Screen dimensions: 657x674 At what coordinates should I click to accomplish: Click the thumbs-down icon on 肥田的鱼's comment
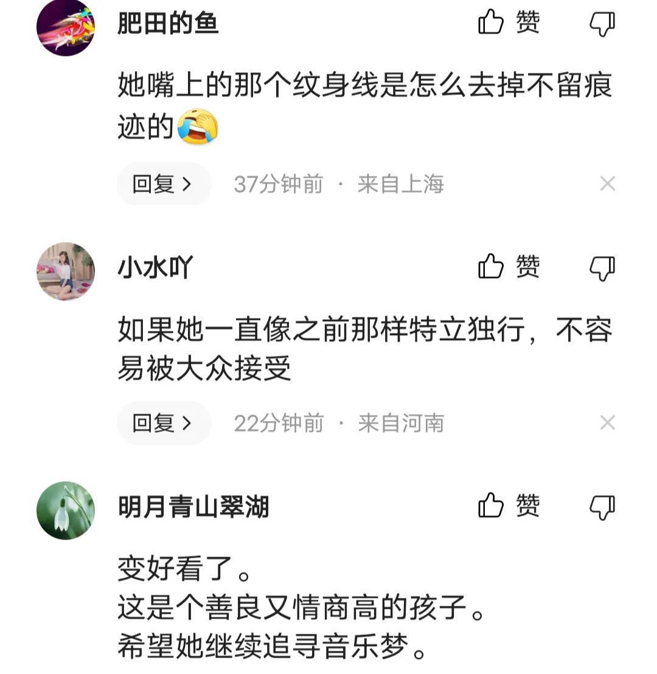pos(602,23)
